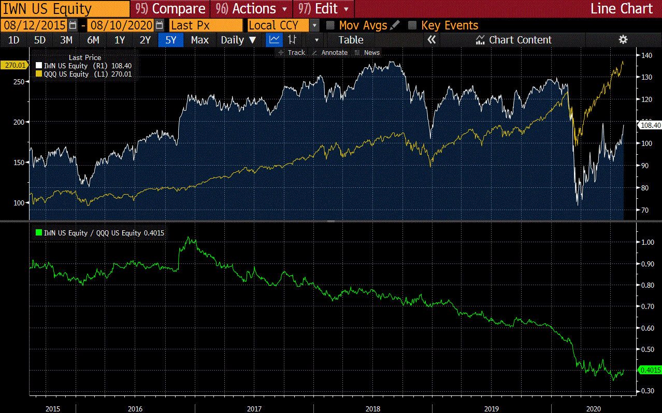Image resolution: width=662 pixels, height=413 pixels.
Task: Click the Track crosshair tool
Action: coord(292,53)
